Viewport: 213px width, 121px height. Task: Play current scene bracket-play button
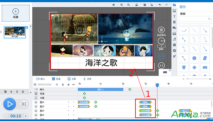(x=24, y=104)
